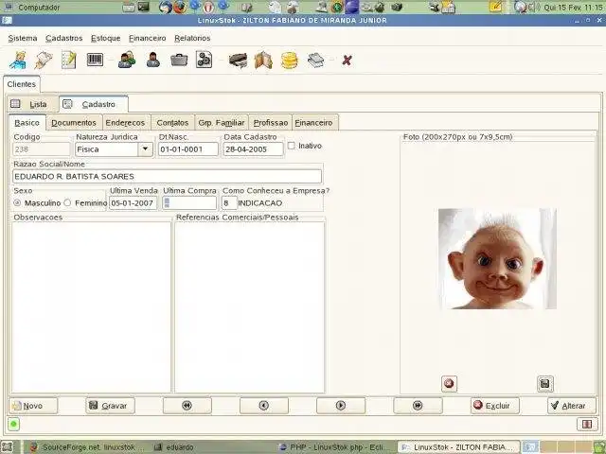The image size is (606, 454).
Task: Click the briefcase toolbar icon
Action: coord(179,60)
